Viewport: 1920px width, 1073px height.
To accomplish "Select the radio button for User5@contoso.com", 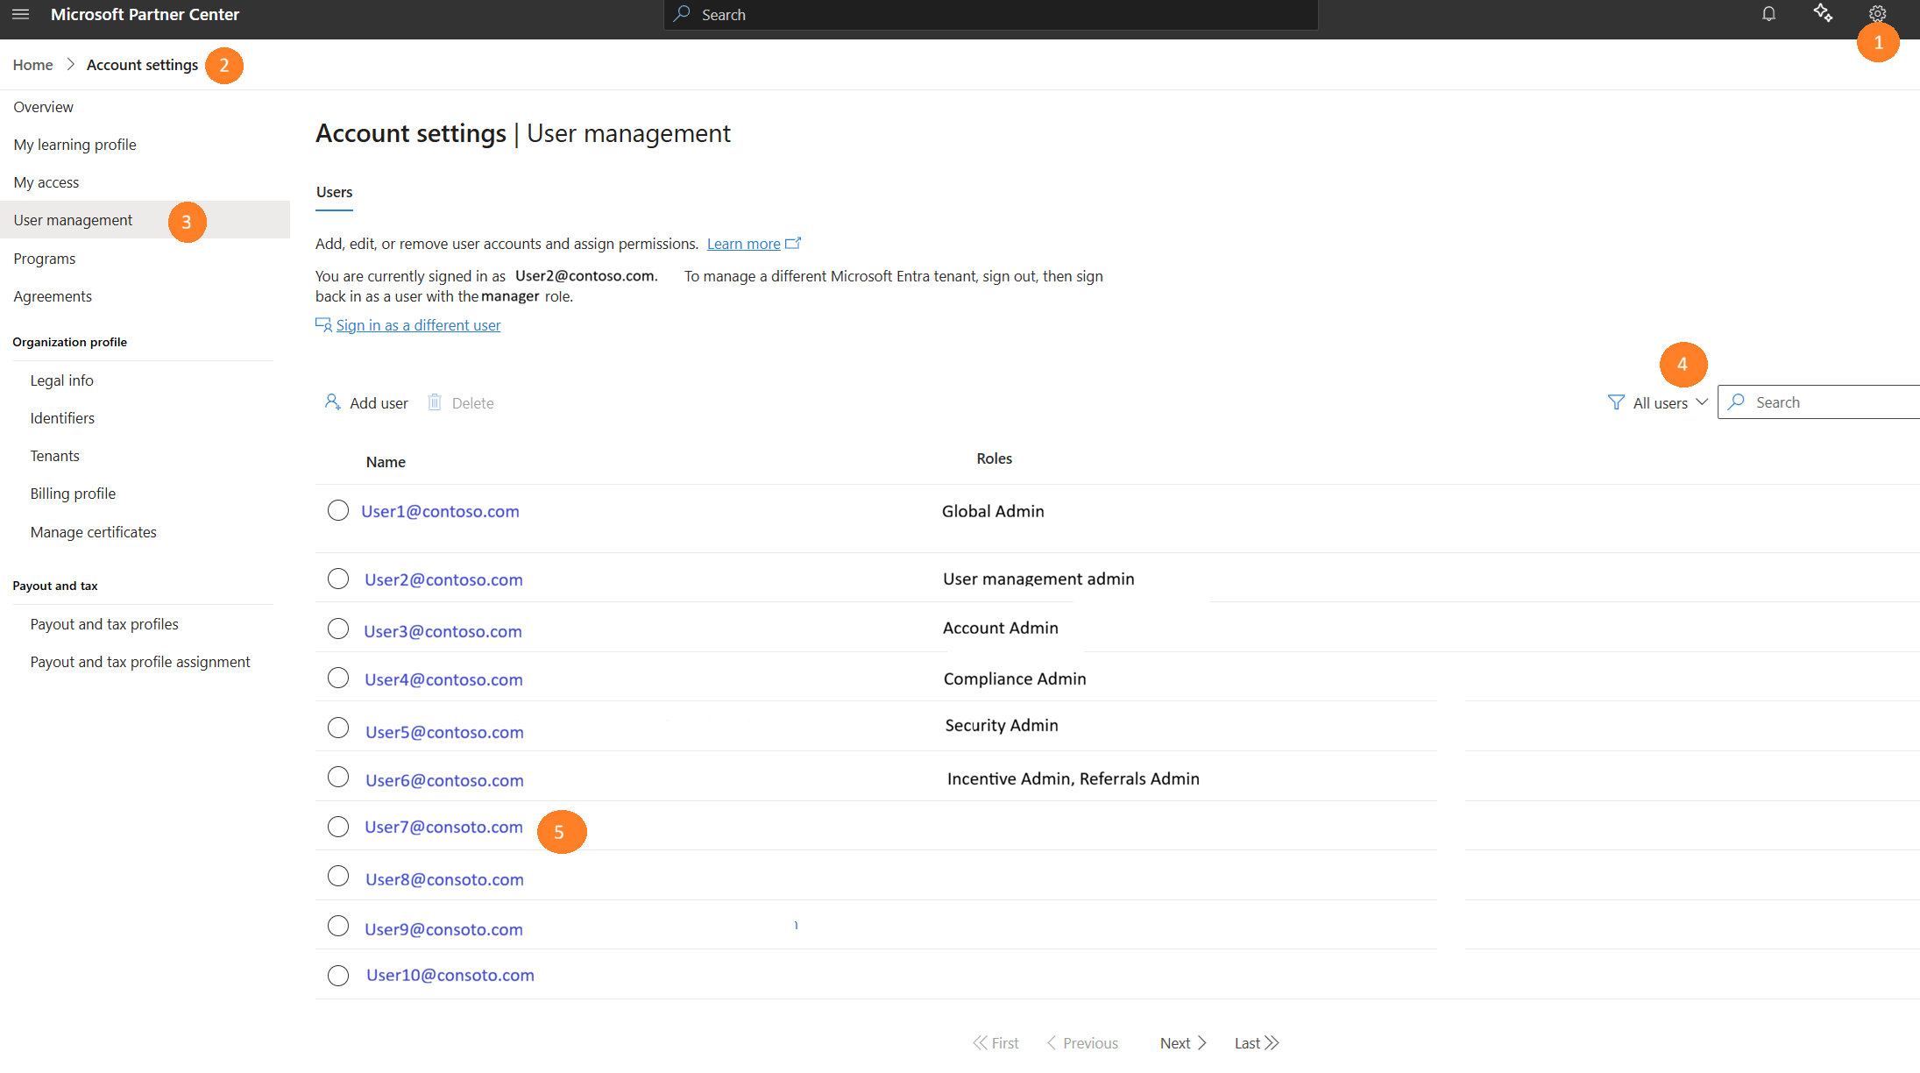I will (x=338, y=727).
